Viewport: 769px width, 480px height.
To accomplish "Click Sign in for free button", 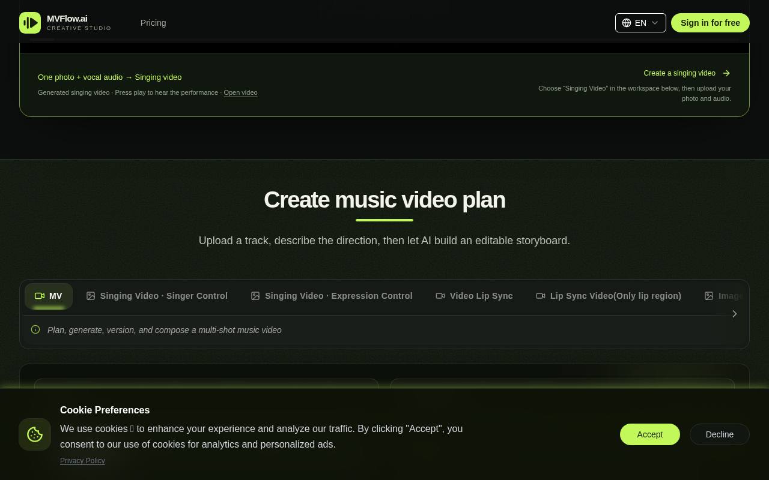I will [710, 23].
